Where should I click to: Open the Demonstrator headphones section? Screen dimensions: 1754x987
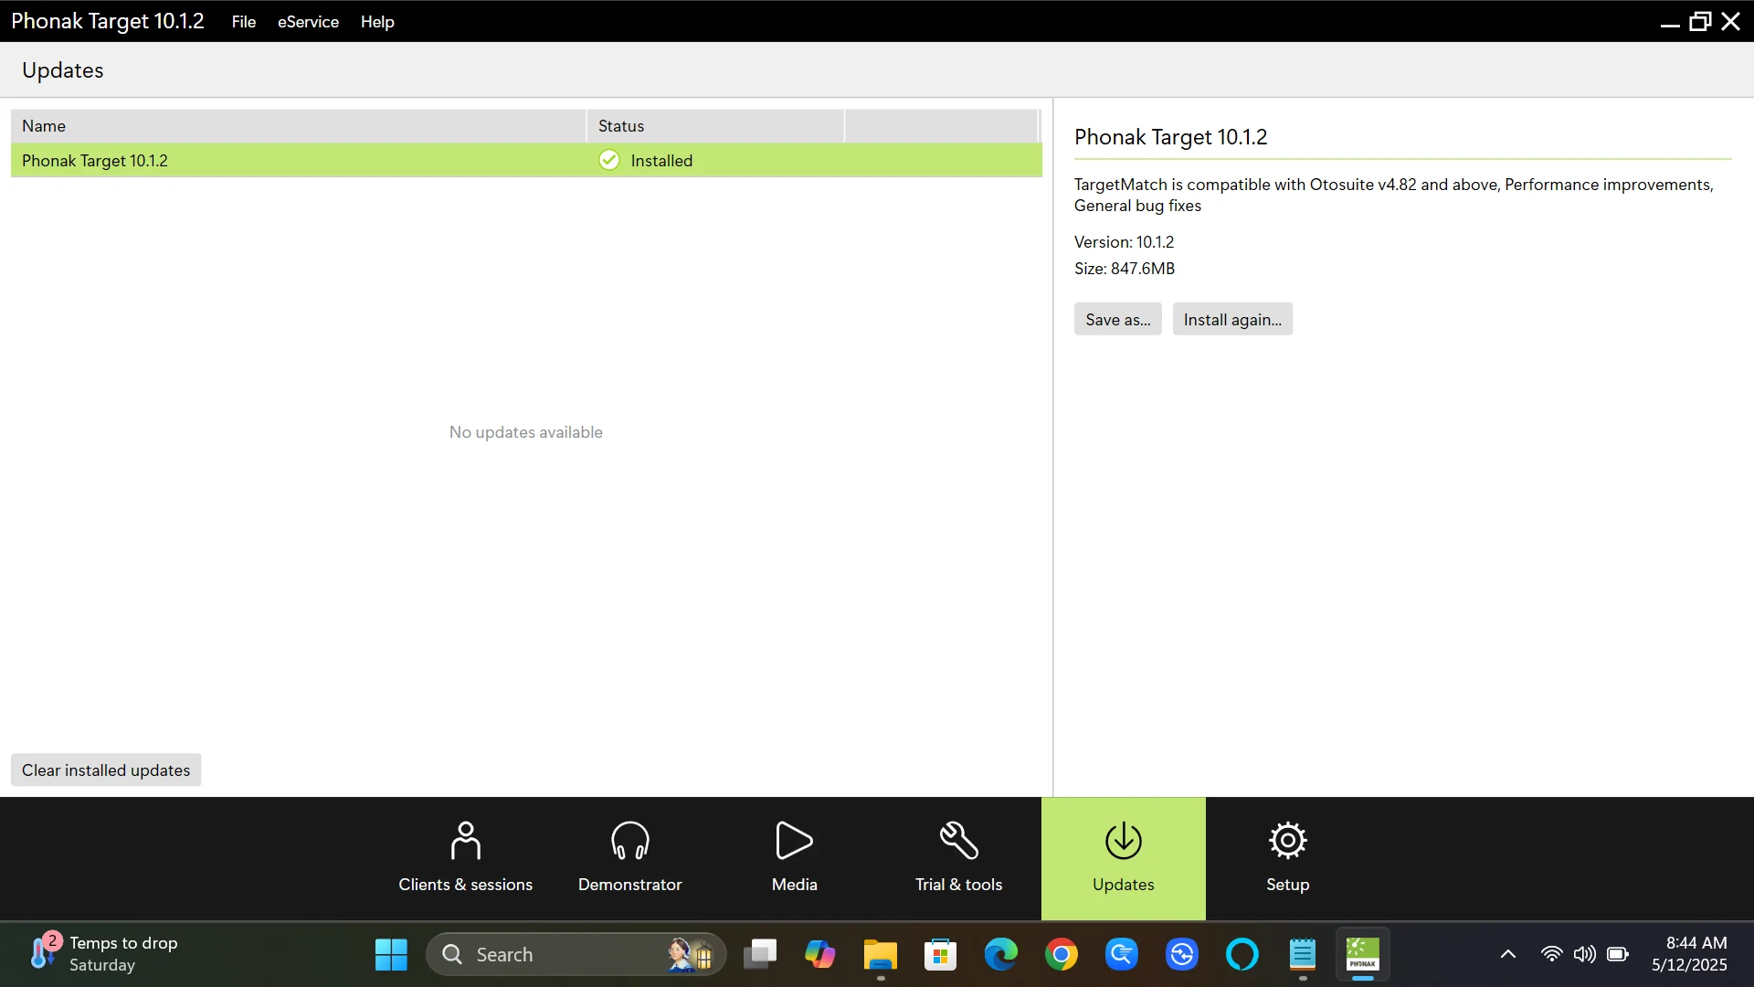pyautogui.click(x=629, y=858)
